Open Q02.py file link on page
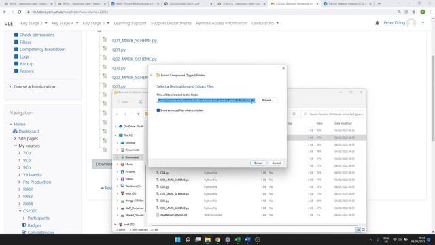Viewport: 435px width, 245px height. [119, 68]
